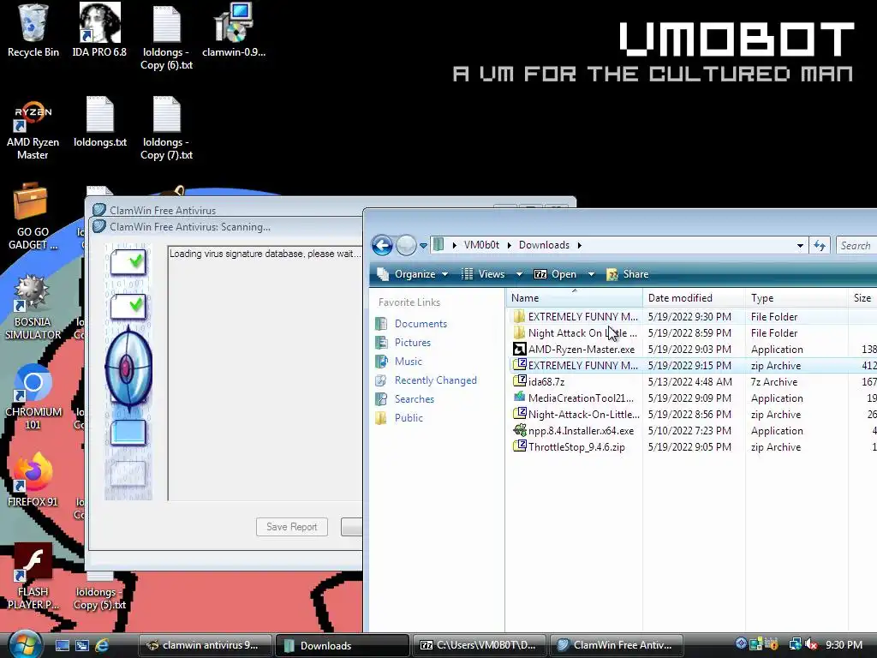Sort by Date modified column header
Screen dimensions: 877x658
tap(694, 298)
